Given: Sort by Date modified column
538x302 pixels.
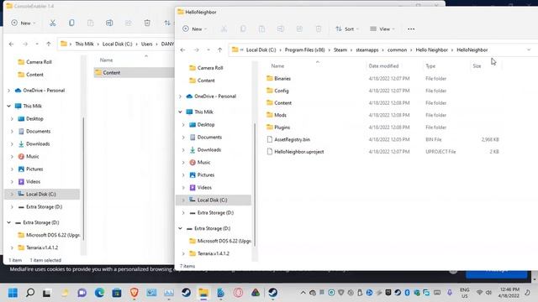Looking at the screenshot, I should (x=383, y=66).
